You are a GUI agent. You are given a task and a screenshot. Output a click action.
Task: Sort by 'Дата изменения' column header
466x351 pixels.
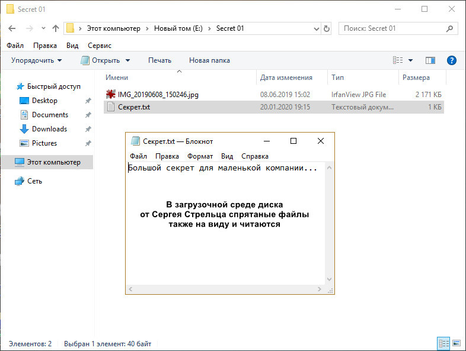(286, 78)
